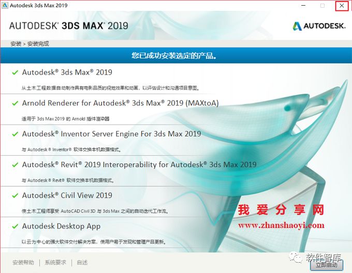This screenshot has width=352, height=273.
Task: Select the Arnold Renderer (MAXtoA) product title
Action: pyautogui.click(x=120, y=103)
